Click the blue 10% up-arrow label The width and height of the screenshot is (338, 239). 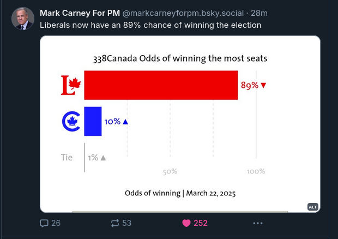coord(116,122)
